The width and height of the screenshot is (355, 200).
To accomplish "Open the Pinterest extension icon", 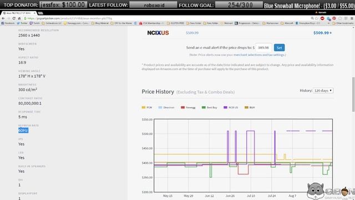I will (x=334, y=18).
